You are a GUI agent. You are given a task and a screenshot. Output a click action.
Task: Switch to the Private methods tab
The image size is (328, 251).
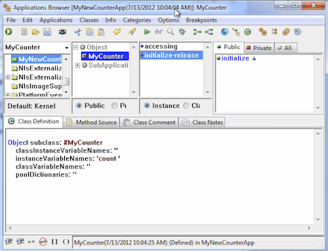point(259,48)
